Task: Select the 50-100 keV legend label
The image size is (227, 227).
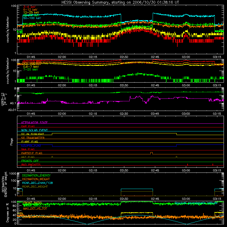Action: point(32,18)
